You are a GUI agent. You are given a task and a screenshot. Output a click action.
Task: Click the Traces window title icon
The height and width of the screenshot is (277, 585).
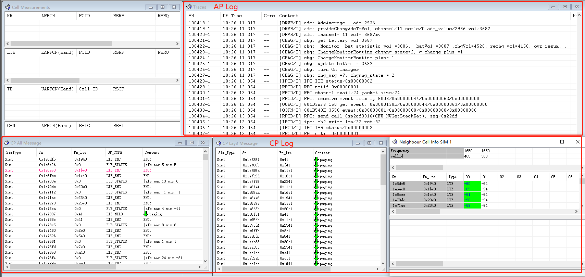189,7
